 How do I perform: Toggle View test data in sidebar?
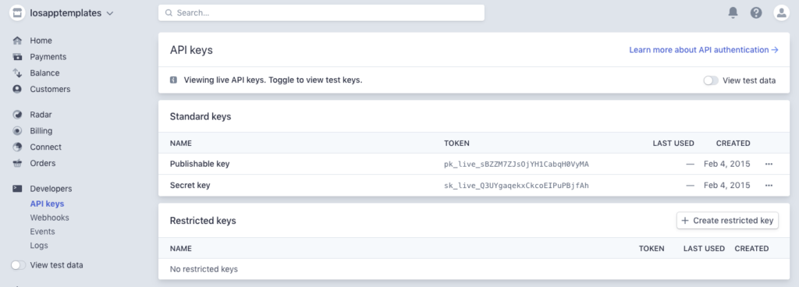[x=19, y=265]
